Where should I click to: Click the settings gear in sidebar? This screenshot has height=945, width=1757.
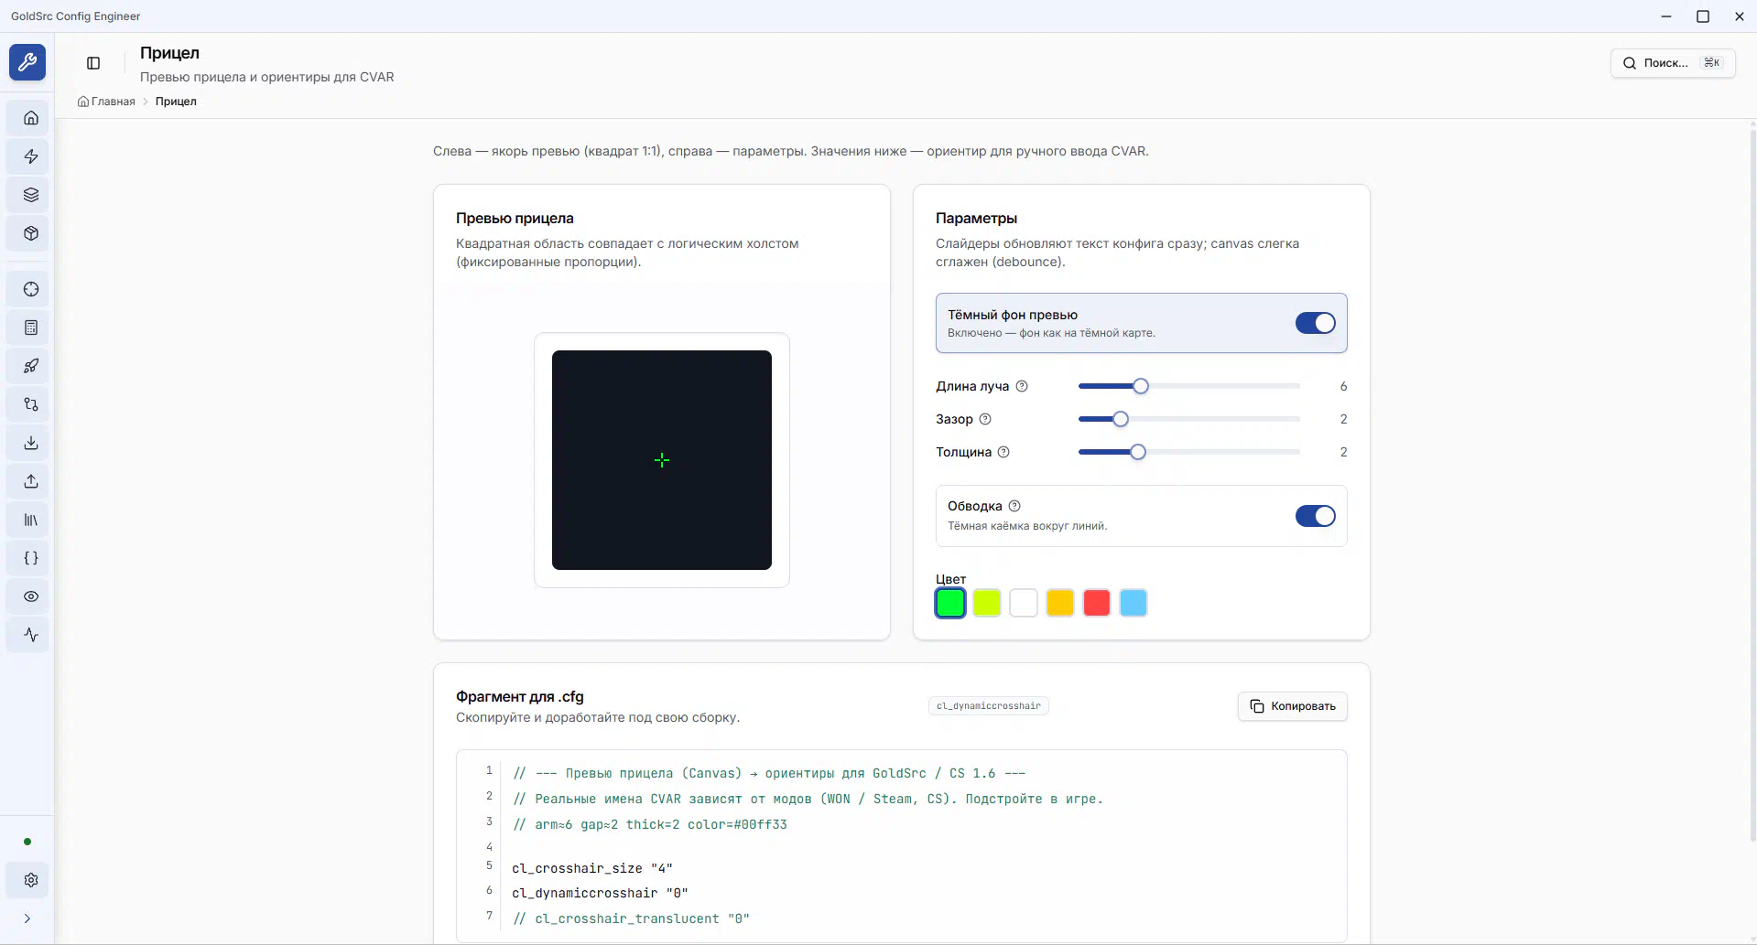point(31,880)
